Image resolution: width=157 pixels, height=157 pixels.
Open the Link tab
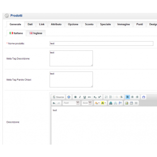(x=42, y=24)
